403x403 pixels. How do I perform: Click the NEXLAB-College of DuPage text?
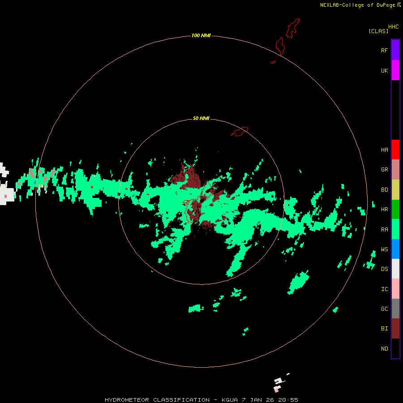[357, 5]
